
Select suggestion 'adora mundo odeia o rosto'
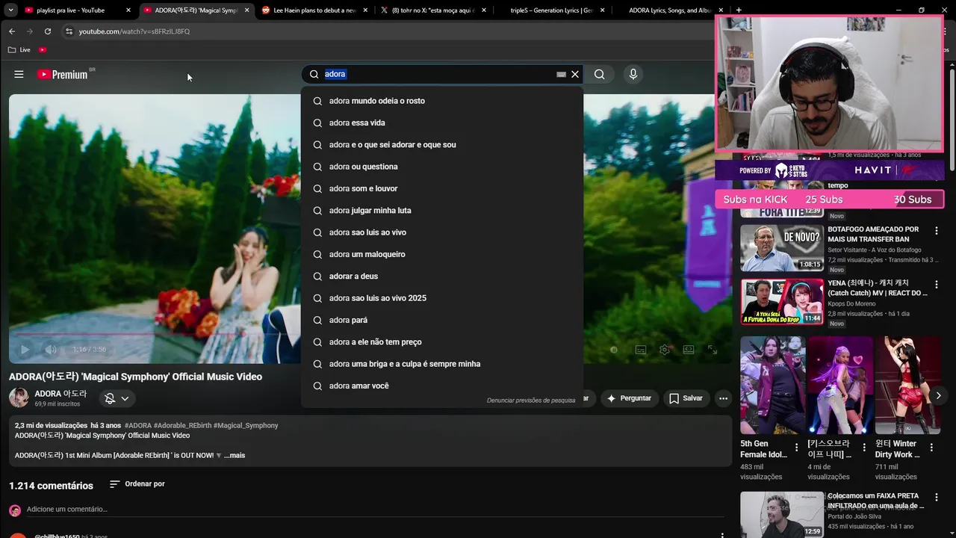(442, 101)
